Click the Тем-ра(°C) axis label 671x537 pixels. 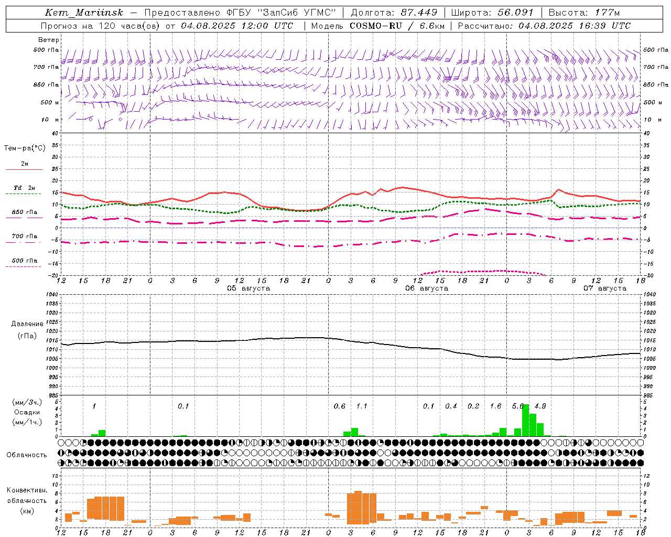click(25, 148)
